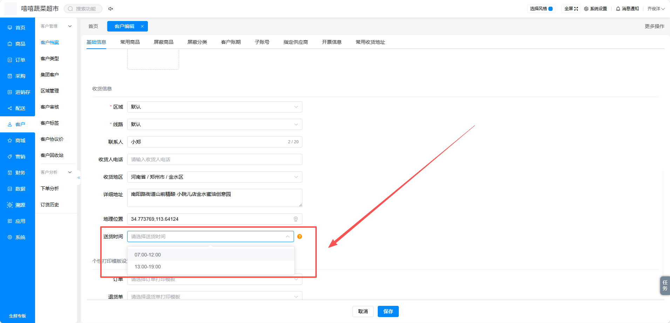Screen dimensions: 670x323
Task: Open the 财务 sidebar item
Action: click(18, 173)
